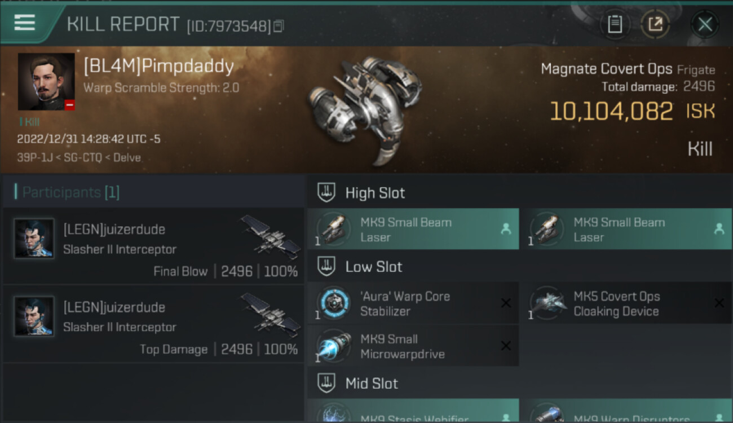Click the clipboard icon in header
This screenshot has height=423, width=733.
pos(615,24)
